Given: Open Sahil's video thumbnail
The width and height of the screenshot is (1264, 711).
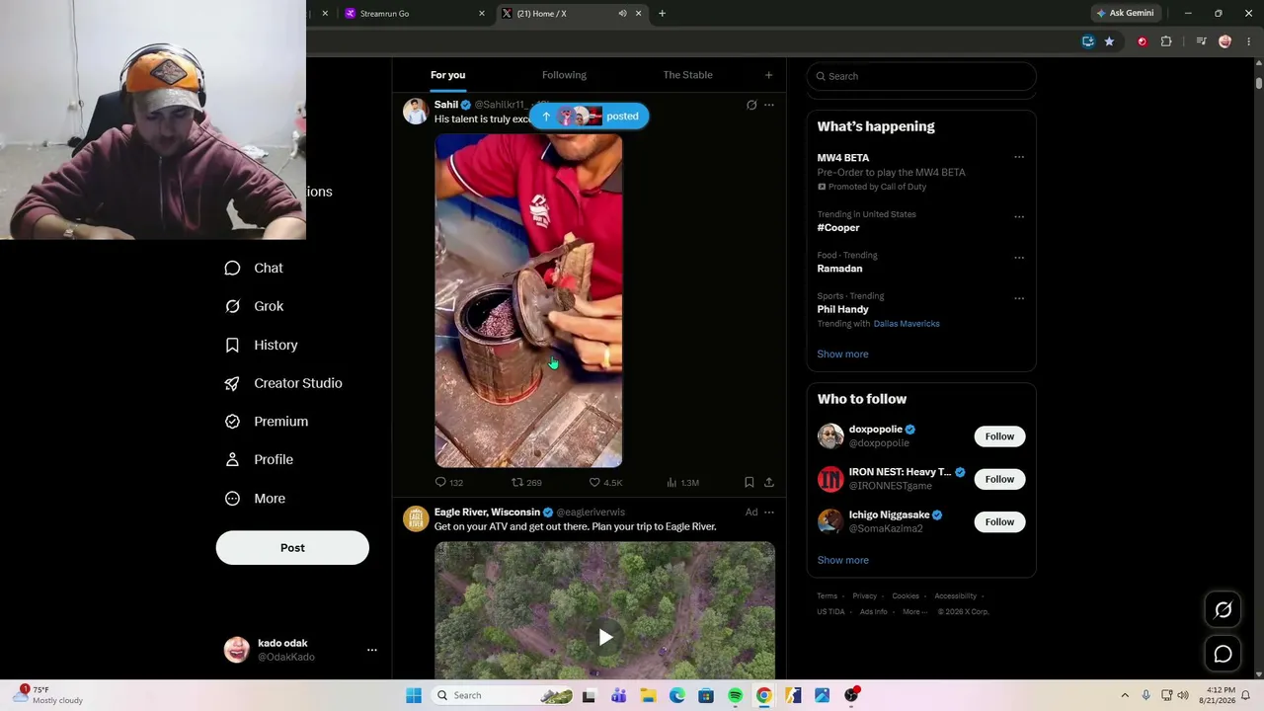Looking at the screenshot, I should 528,300.
